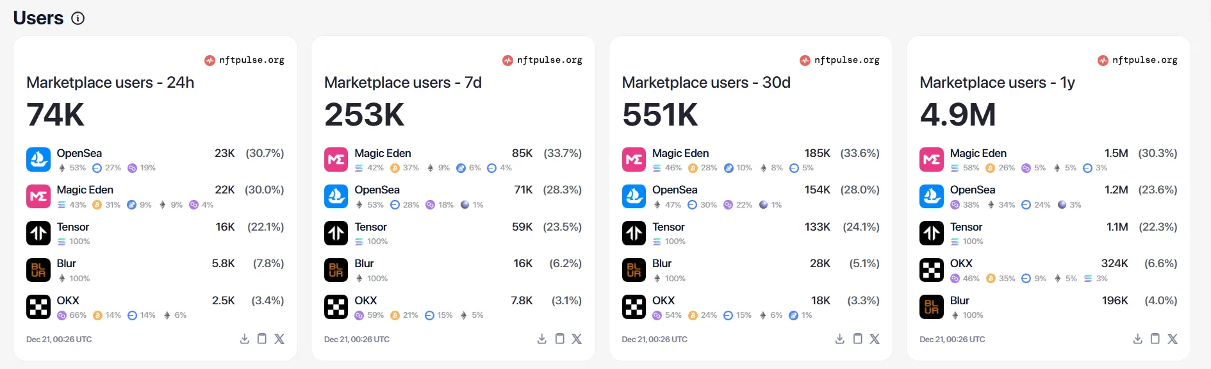Viewport: 1211px width, 369px height.
Task: Share the 1y users card on X
Action: 1173,339
